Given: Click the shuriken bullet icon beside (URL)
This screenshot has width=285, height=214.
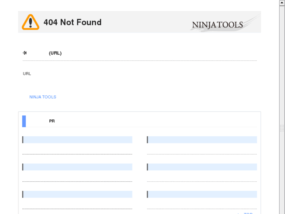Looking at the screenshot, I should [x=25, y=53].
